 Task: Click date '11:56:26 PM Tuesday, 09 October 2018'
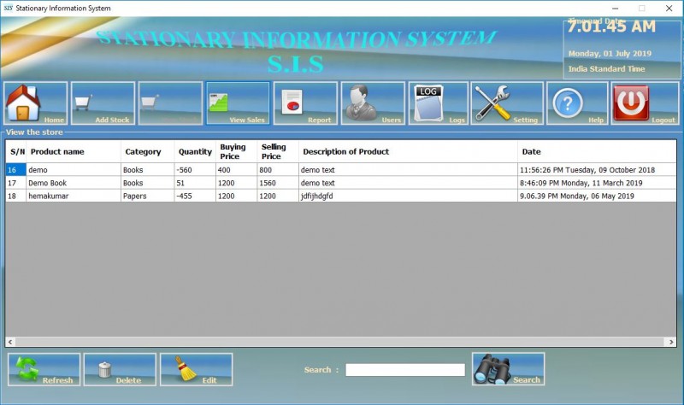tap(597, 169)
